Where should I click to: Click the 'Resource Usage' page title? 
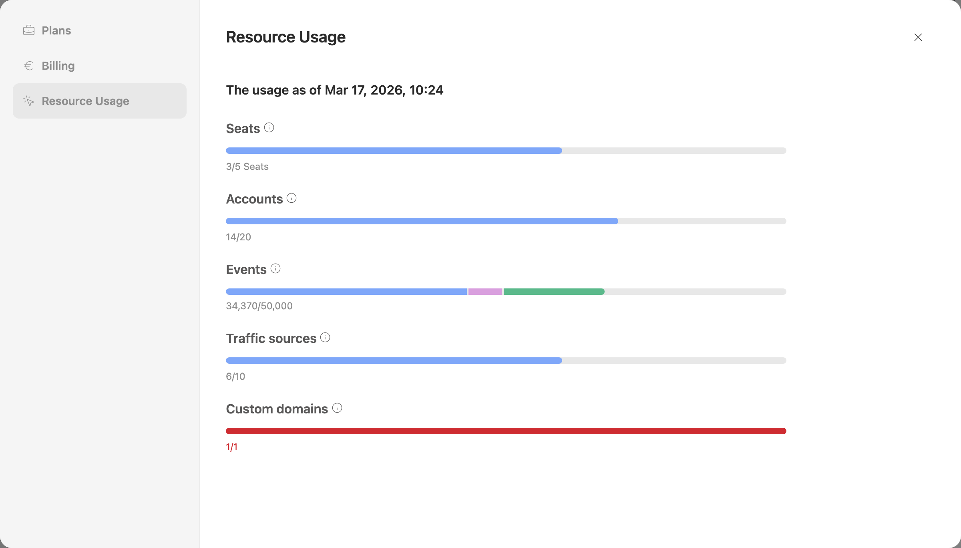click(286, 37)
